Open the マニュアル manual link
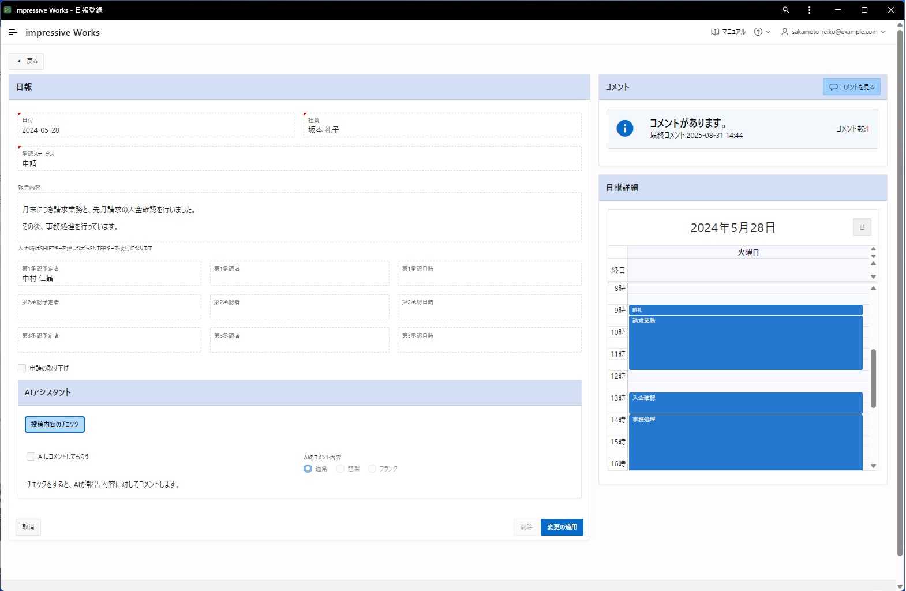This screenshot has width=906, height=591. tap(728, 32)
